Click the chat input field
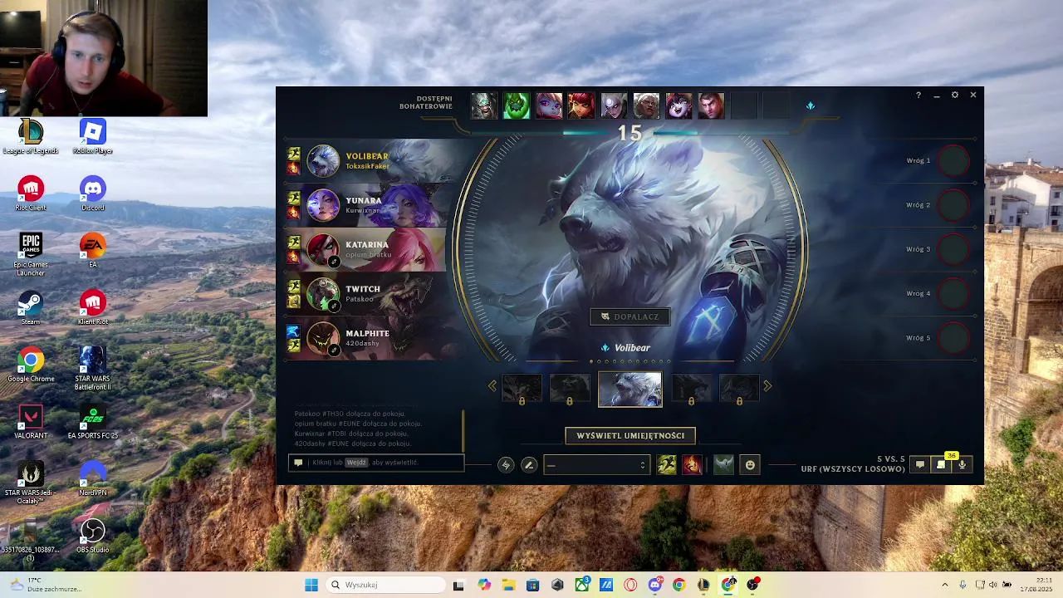 (376, 463)
